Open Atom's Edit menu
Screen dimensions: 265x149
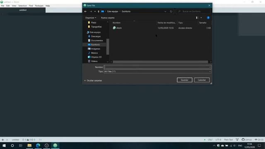click(8, 6)
